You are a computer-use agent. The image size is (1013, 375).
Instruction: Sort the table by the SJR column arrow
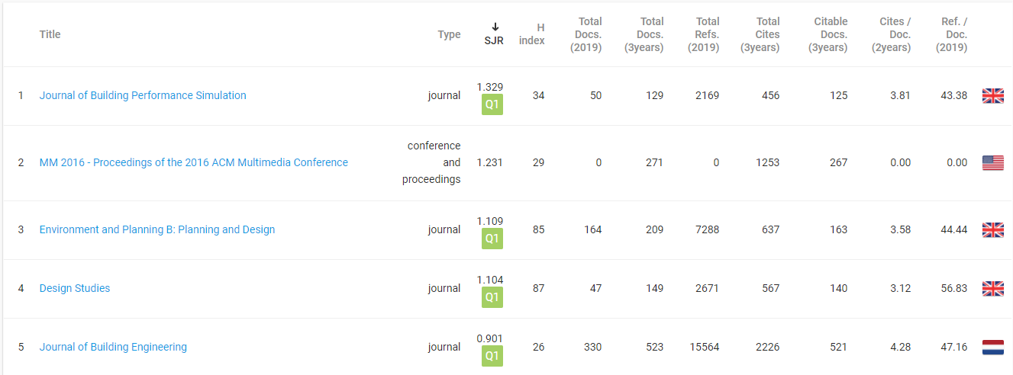click(x=494, y=27)
